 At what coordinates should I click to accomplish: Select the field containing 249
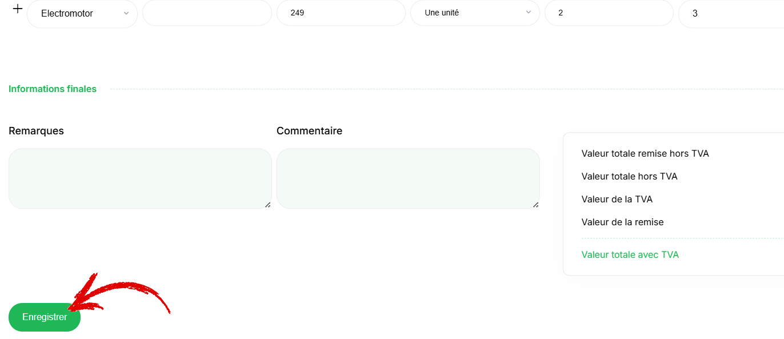tap(341, 13)
